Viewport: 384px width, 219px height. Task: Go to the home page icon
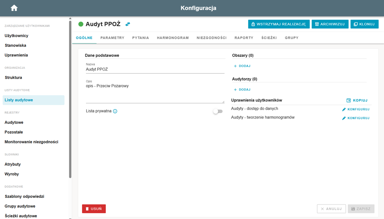(x=14, y=8)
